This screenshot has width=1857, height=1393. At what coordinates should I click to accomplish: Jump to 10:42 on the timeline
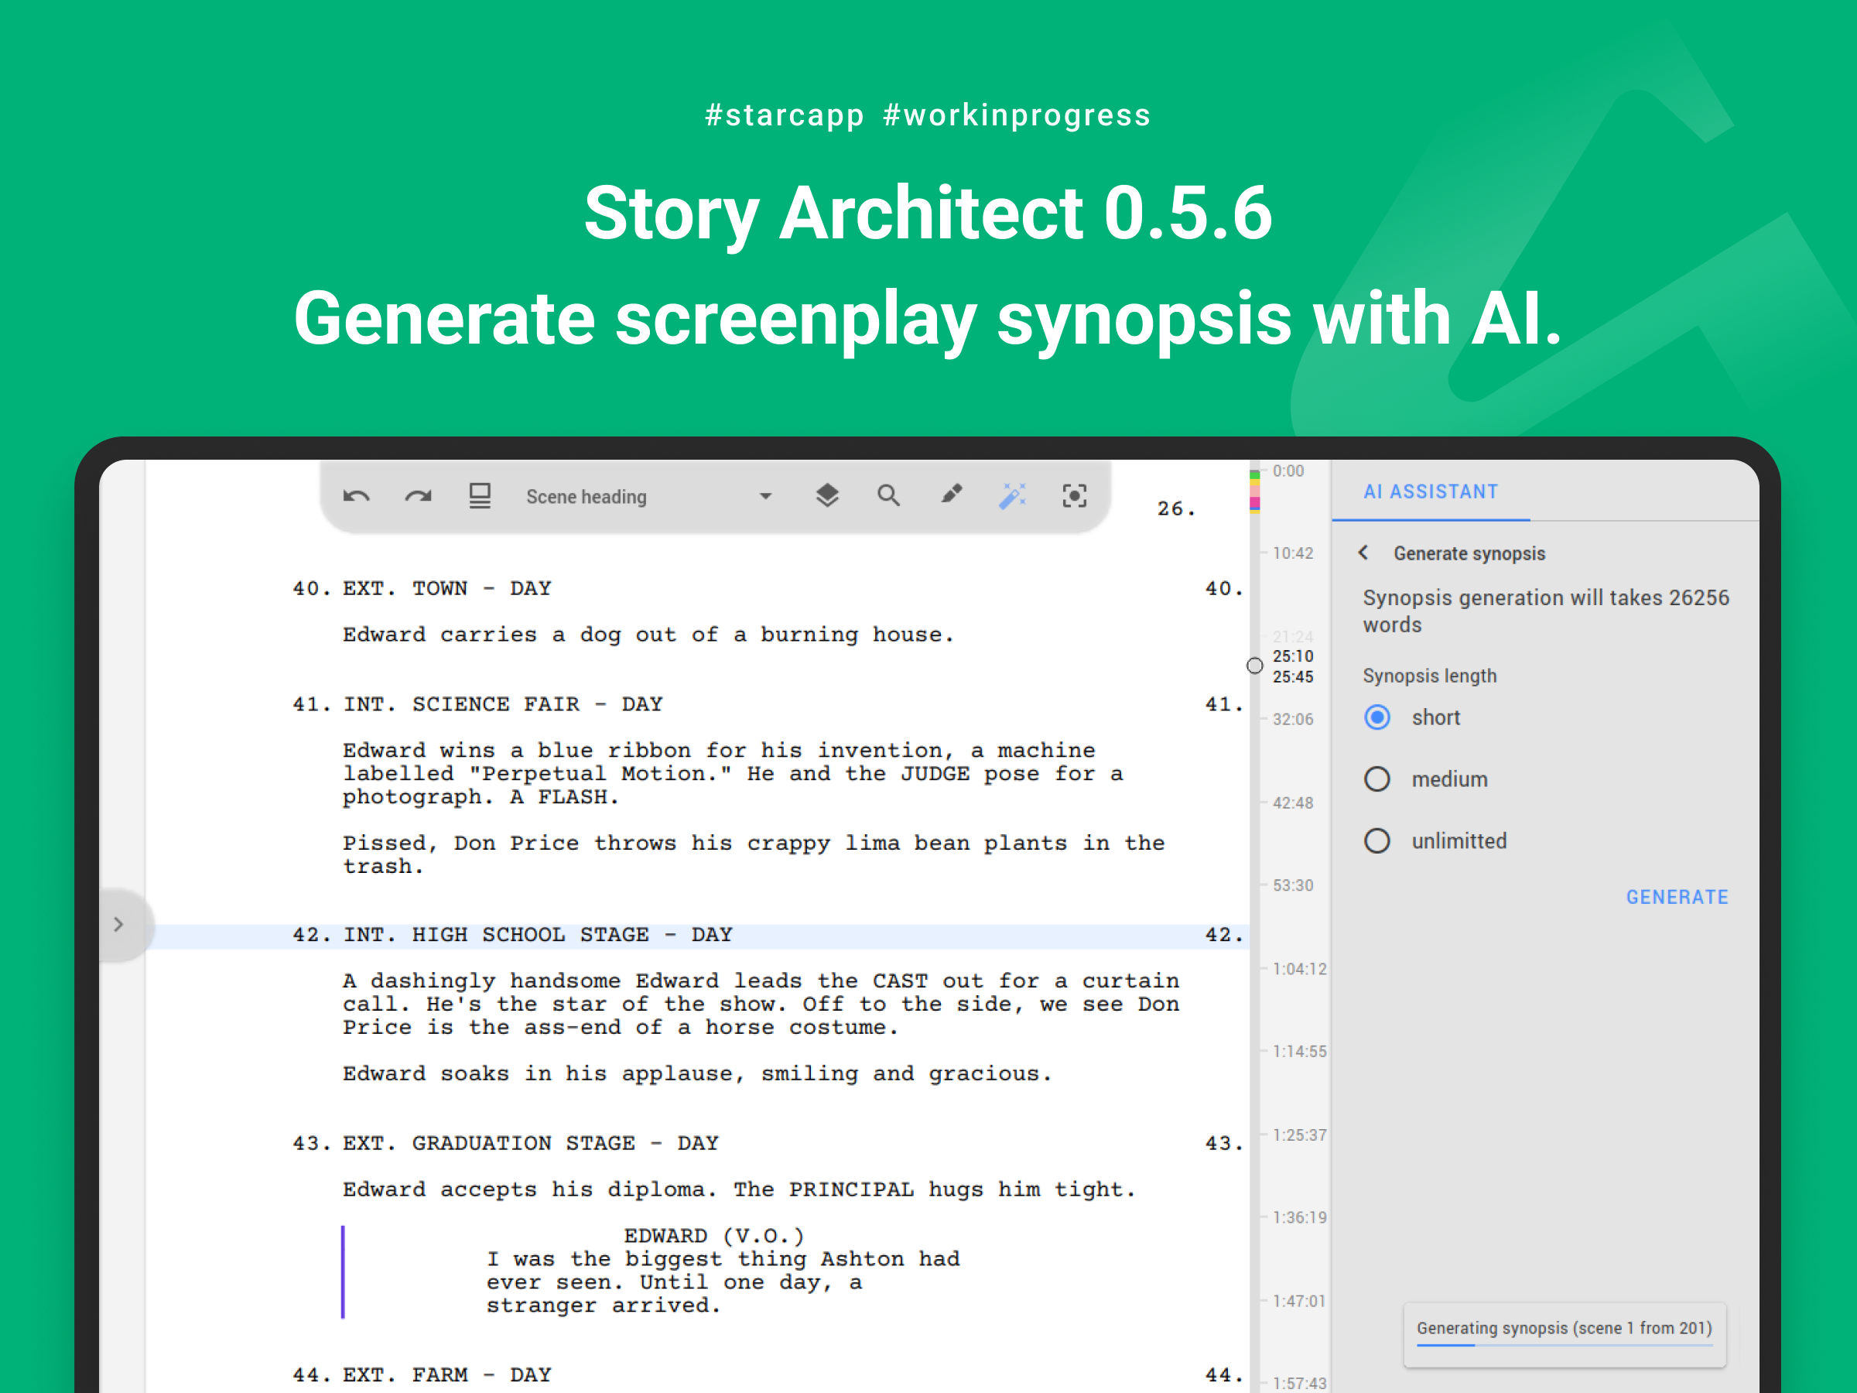(x=1293, y=553)
